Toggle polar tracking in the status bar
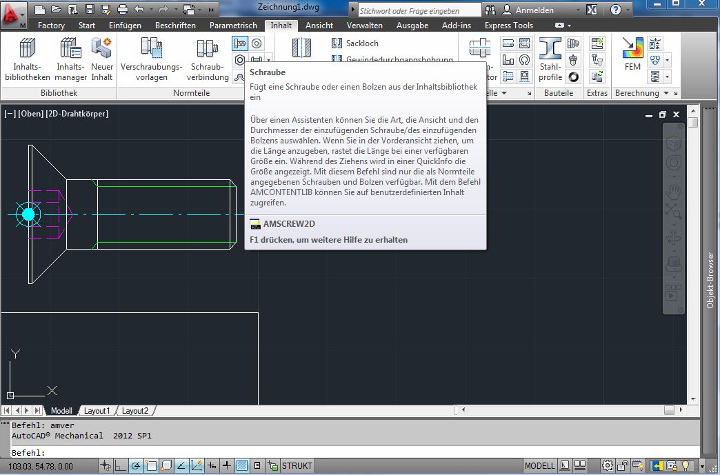 click(x=136, y=466)
